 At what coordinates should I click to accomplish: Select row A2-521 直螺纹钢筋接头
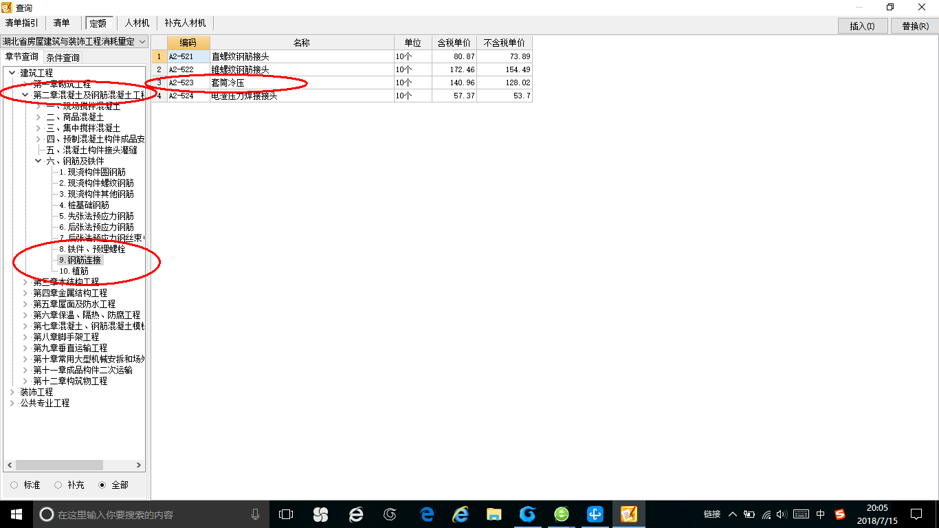coord(342,56)
